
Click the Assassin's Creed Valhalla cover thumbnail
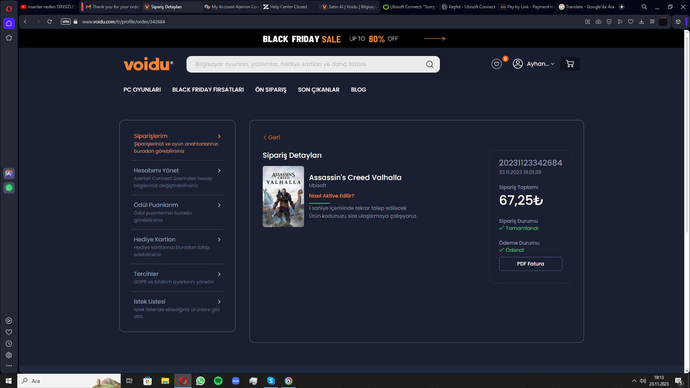coord(283,197)
